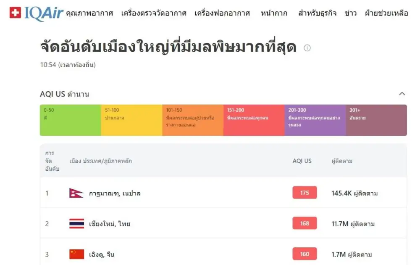Click the Nepal flag icon
The height and width of the screenshot is (265, 420).
tap(76, 193)
